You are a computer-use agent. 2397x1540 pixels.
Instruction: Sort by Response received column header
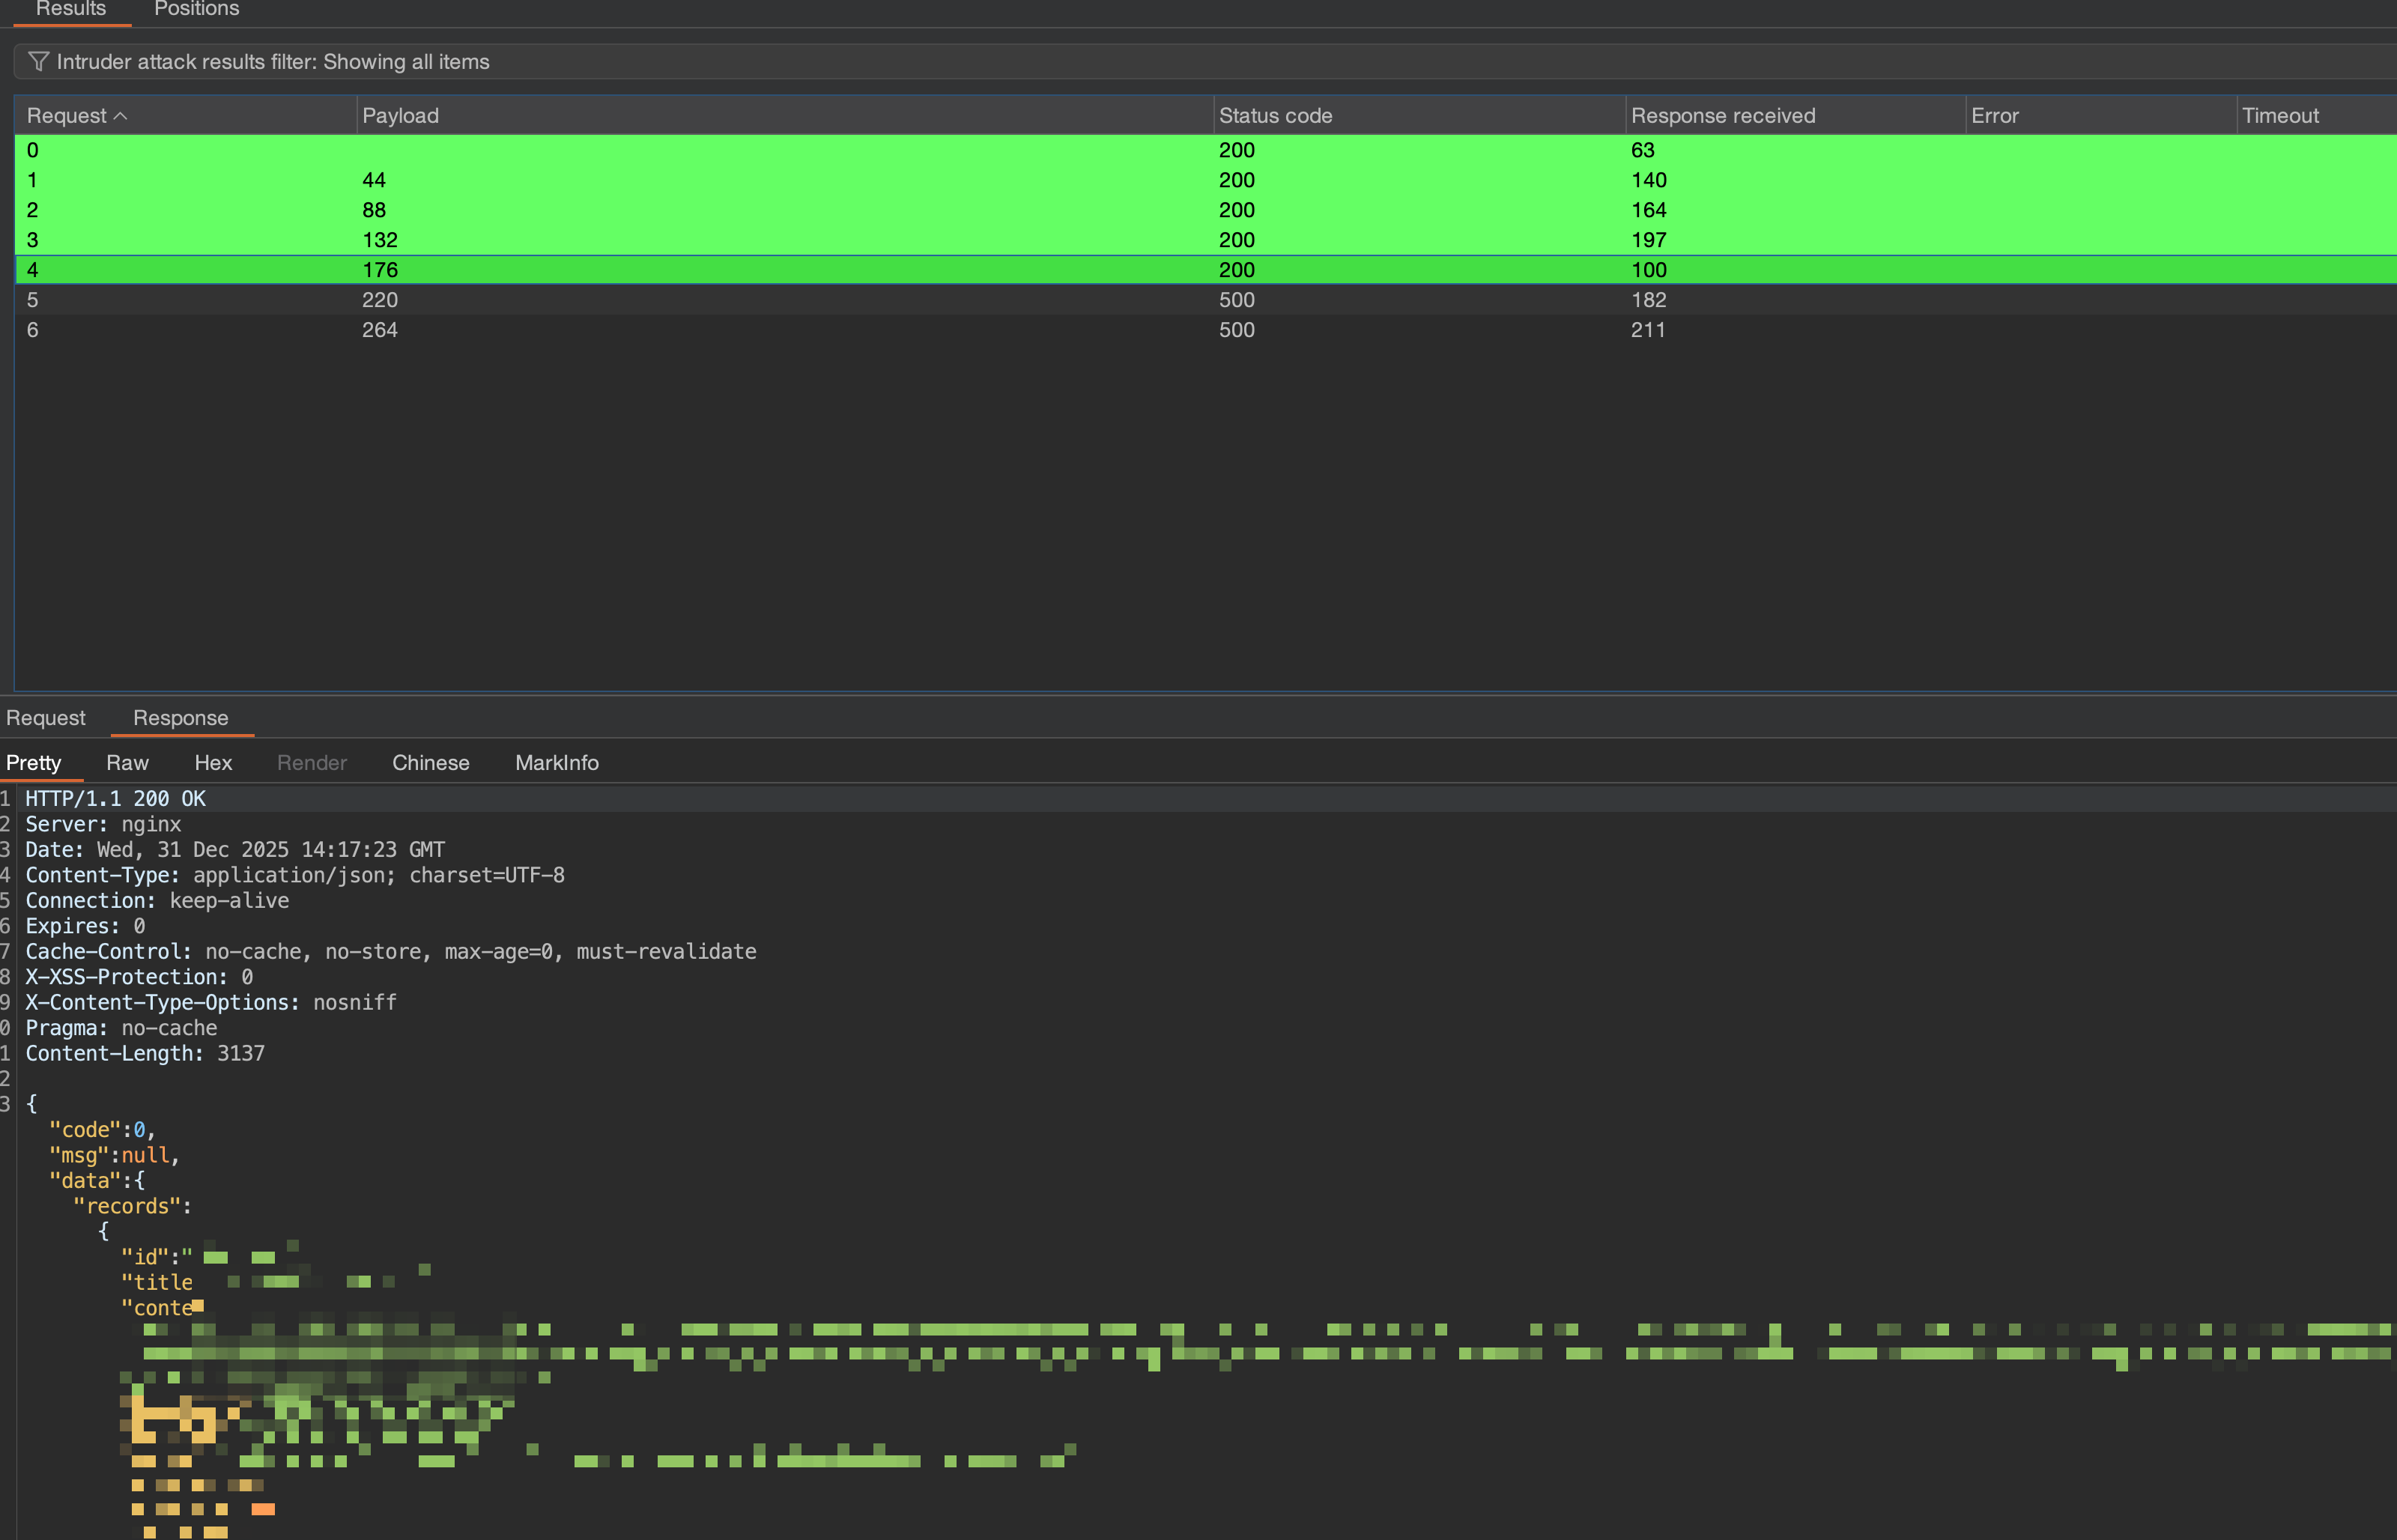coord(1722,116)
